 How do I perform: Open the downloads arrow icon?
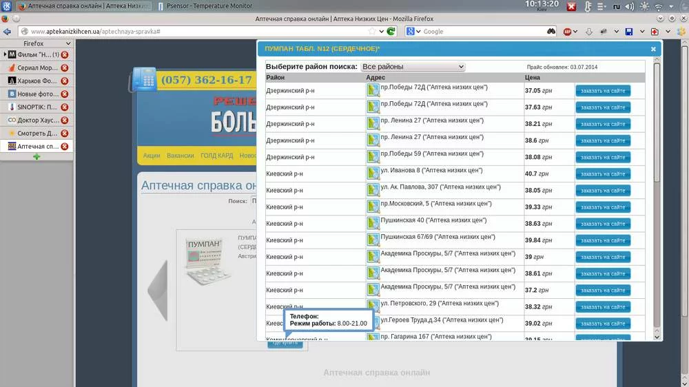click(x=589, y=32)
